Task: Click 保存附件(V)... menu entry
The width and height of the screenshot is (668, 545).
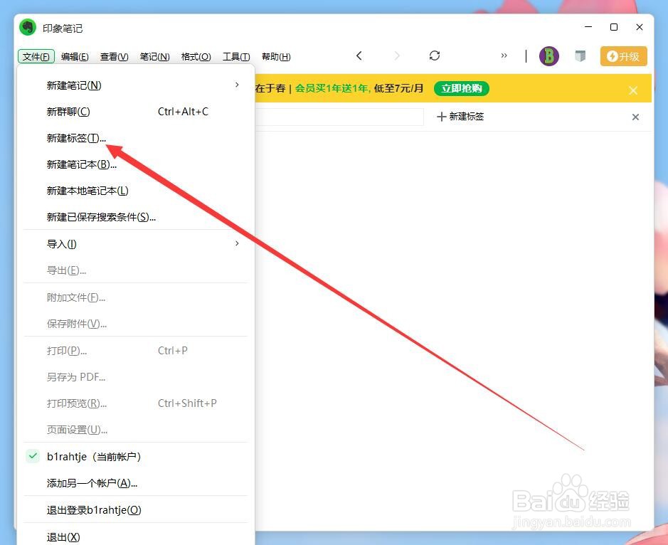Action: point(135,324)
